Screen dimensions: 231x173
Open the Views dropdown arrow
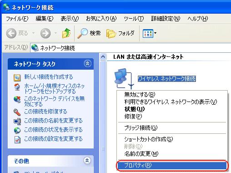click(x=155, y=33)
